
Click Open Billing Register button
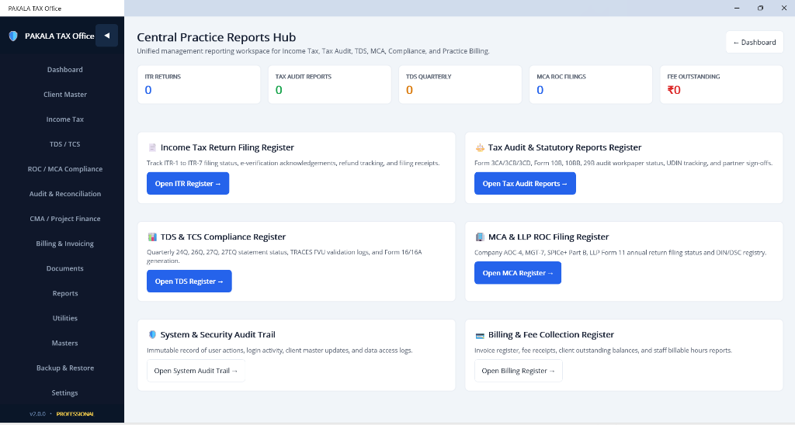[x=518, y=370]
